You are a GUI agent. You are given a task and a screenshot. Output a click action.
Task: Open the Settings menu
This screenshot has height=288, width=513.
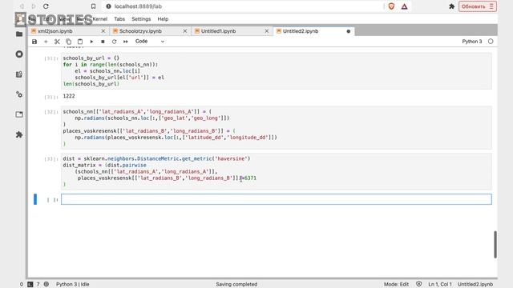[141, 19]
